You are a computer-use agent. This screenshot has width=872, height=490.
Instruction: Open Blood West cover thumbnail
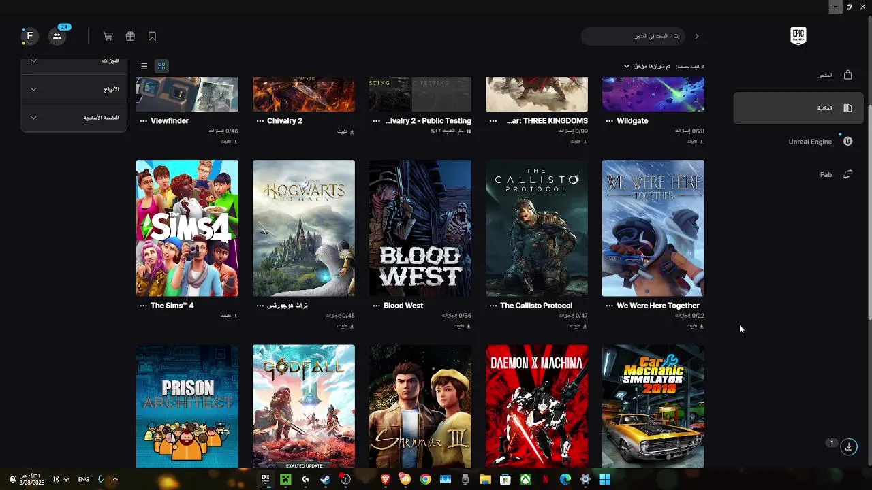coord(420,228)
